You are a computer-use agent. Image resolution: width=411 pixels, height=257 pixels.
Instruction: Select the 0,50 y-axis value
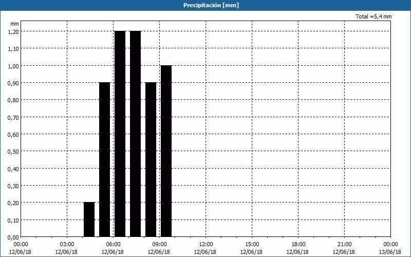13,151
